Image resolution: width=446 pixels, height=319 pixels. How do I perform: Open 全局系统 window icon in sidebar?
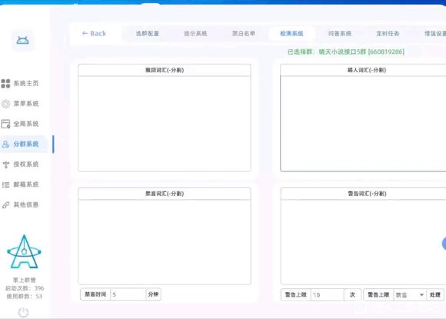click(x=5, y=124)
